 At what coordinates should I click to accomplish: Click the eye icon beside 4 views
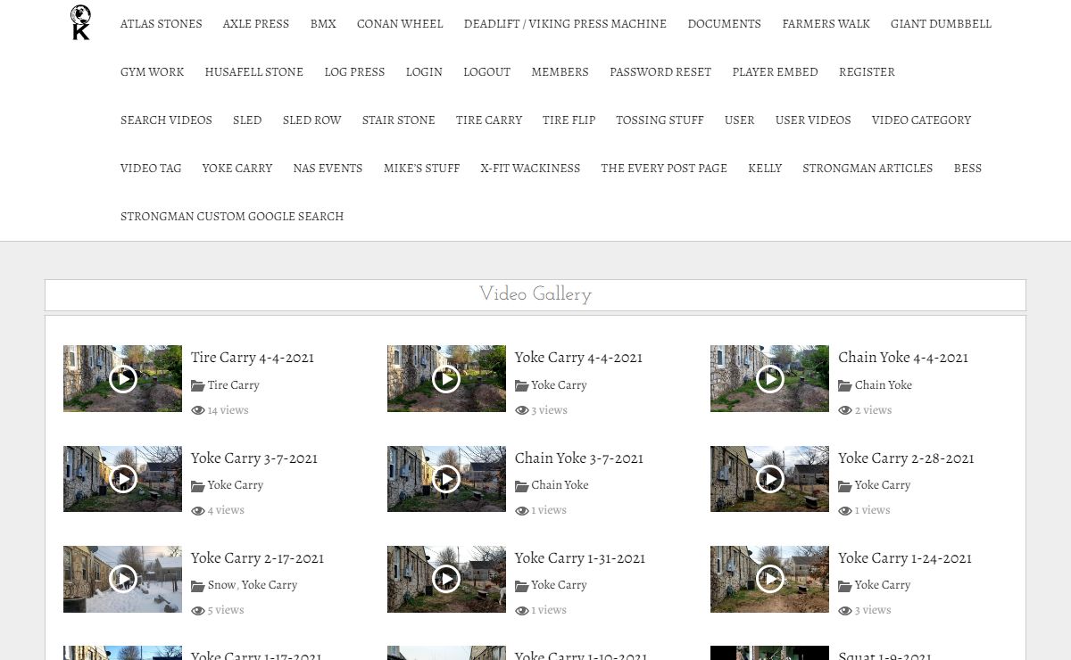point(197,511)
